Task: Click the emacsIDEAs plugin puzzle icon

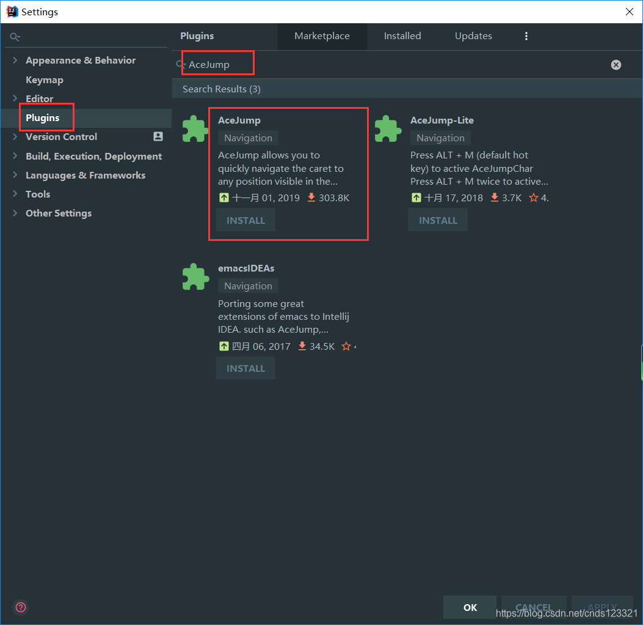Action: (195, 277)
